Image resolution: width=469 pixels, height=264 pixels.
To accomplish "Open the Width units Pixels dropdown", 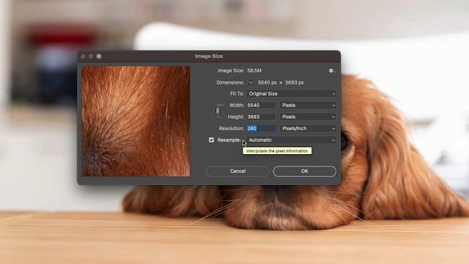I will pos(308,106).
